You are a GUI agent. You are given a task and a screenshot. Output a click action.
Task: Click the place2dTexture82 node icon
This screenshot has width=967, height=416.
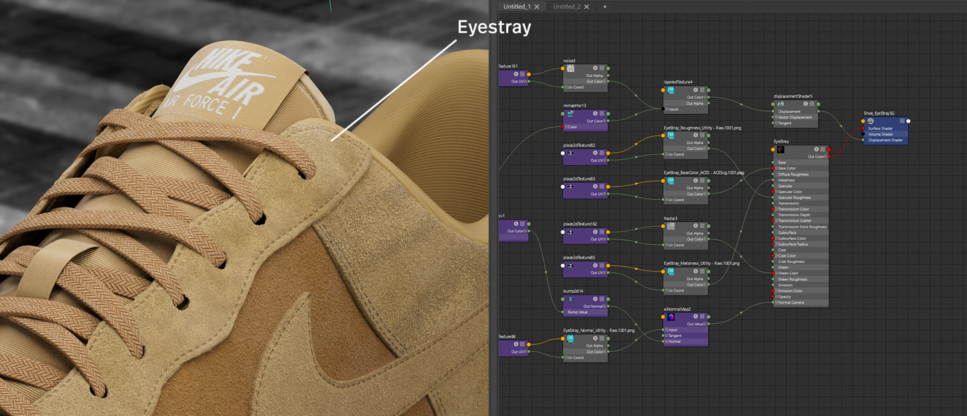tap(570, 153)
